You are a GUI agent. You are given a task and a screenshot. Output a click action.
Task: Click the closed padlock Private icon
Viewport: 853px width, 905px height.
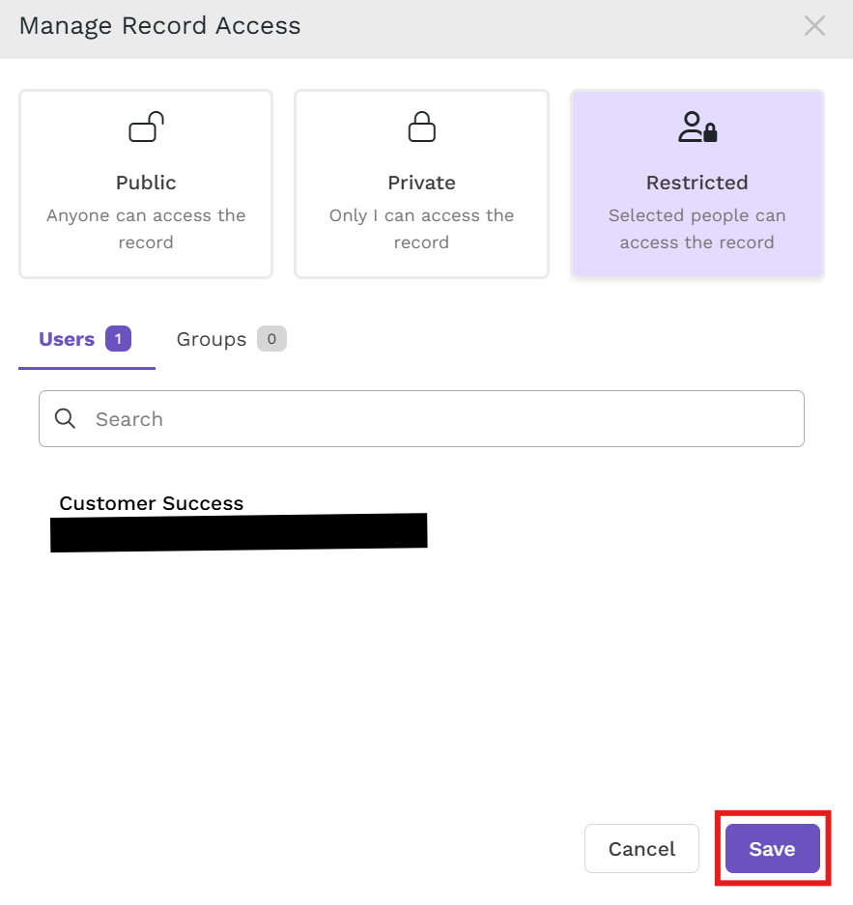click(x=421, y=127)
